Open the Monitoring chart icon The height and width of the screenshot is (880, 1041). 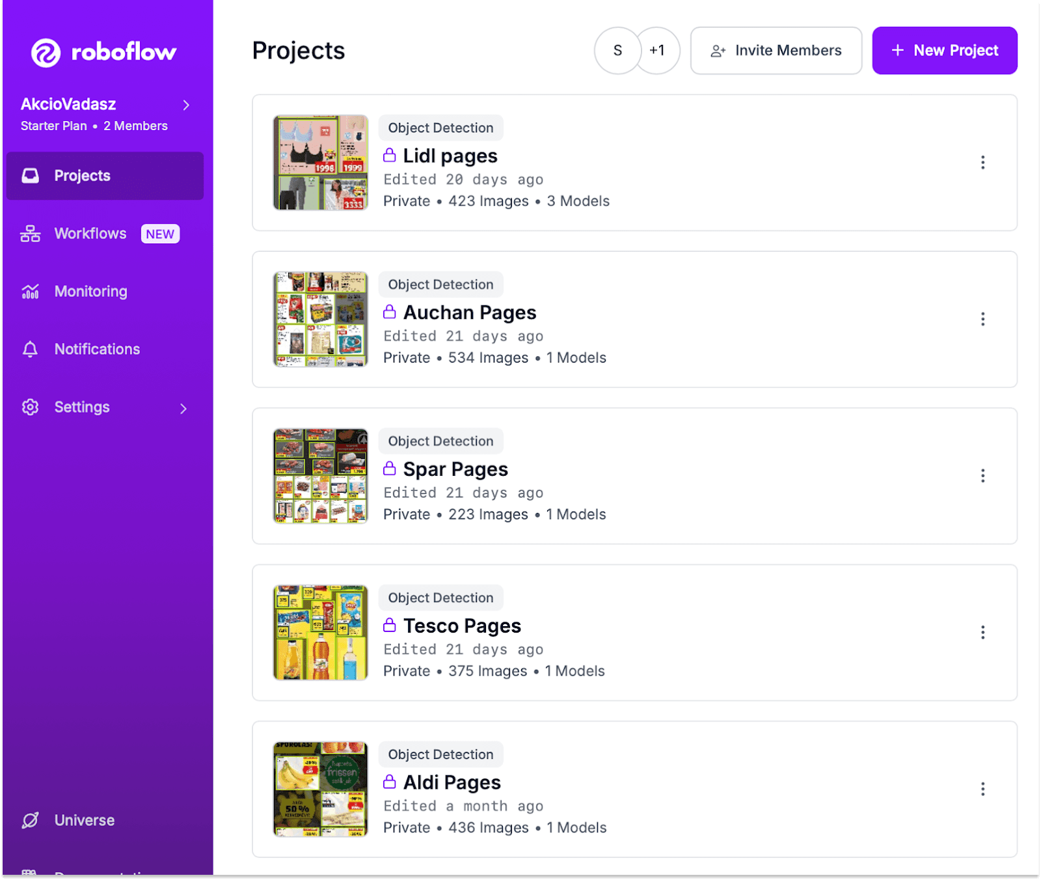click(x=30, y=292)
